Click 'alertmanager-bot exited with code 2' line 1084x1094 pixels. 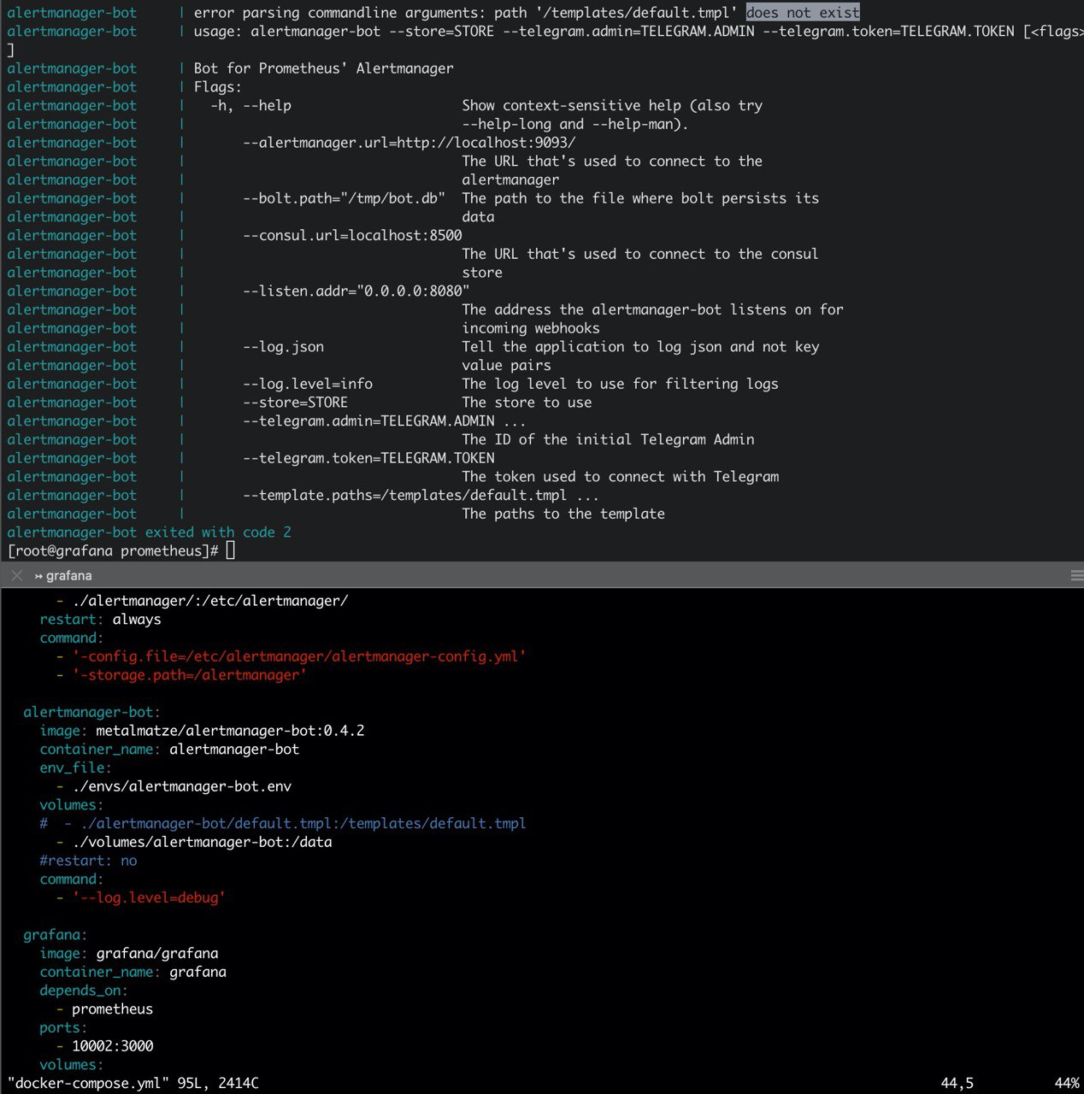point(149,532)
